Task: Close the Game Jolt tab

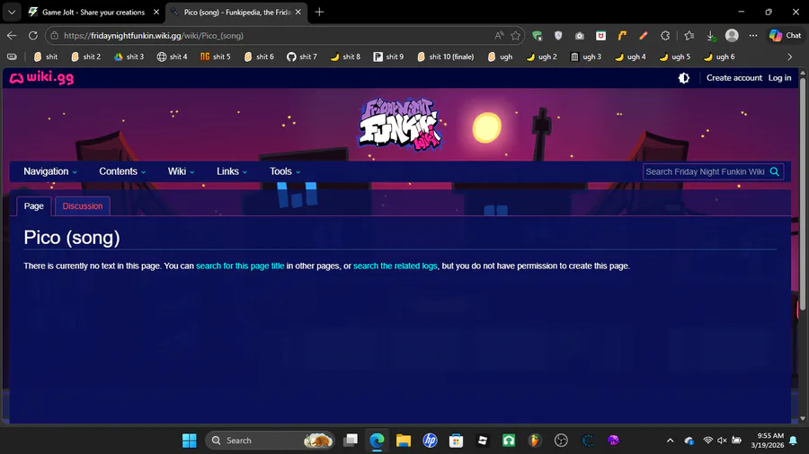Action: coord(156,12)
